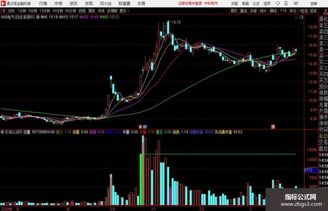Viewport: 328px width, 211px height.
Task: Open the 行情 menu
Action: [x=43, y=3]
